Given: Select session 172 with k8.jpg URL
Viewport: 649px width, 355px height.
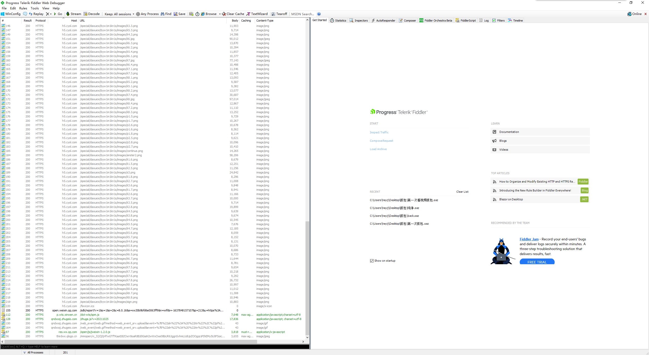Looking at the screenshot, I should (153, 99).
